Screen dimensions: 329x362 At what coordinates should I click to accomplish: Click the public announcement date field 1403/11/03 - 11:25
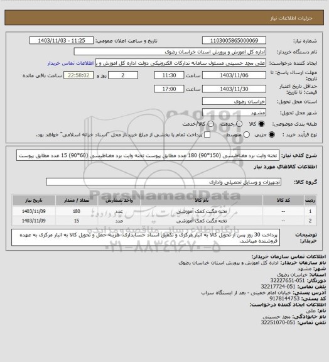pyautogui.click(x=62, y=40)
